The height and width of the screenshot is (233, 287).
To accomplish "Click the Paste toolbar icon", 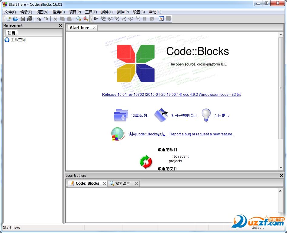I will [x=69, y=19].
